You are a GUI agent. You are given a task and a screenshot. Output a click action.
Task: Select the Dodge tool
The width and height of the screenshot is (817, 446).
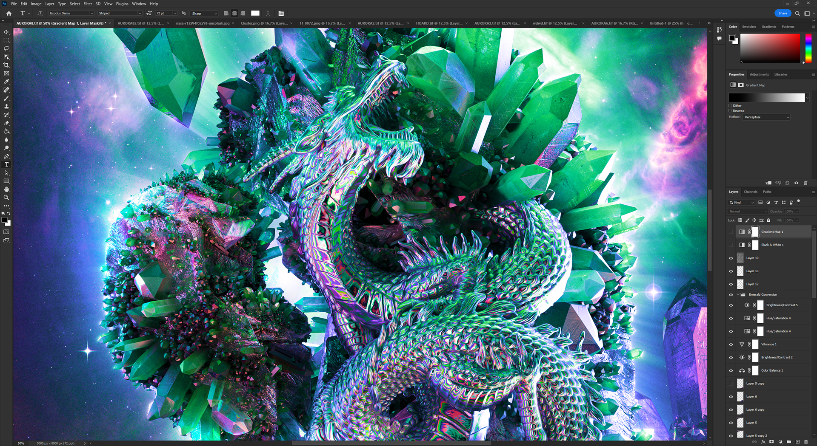6,148
